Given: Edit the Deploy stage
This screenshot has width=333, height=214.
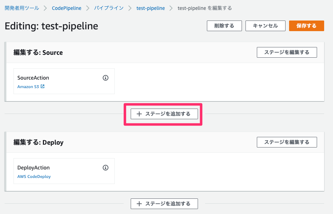Looking at the screenshot, I should pyautogui.click(x=287, y=142).
